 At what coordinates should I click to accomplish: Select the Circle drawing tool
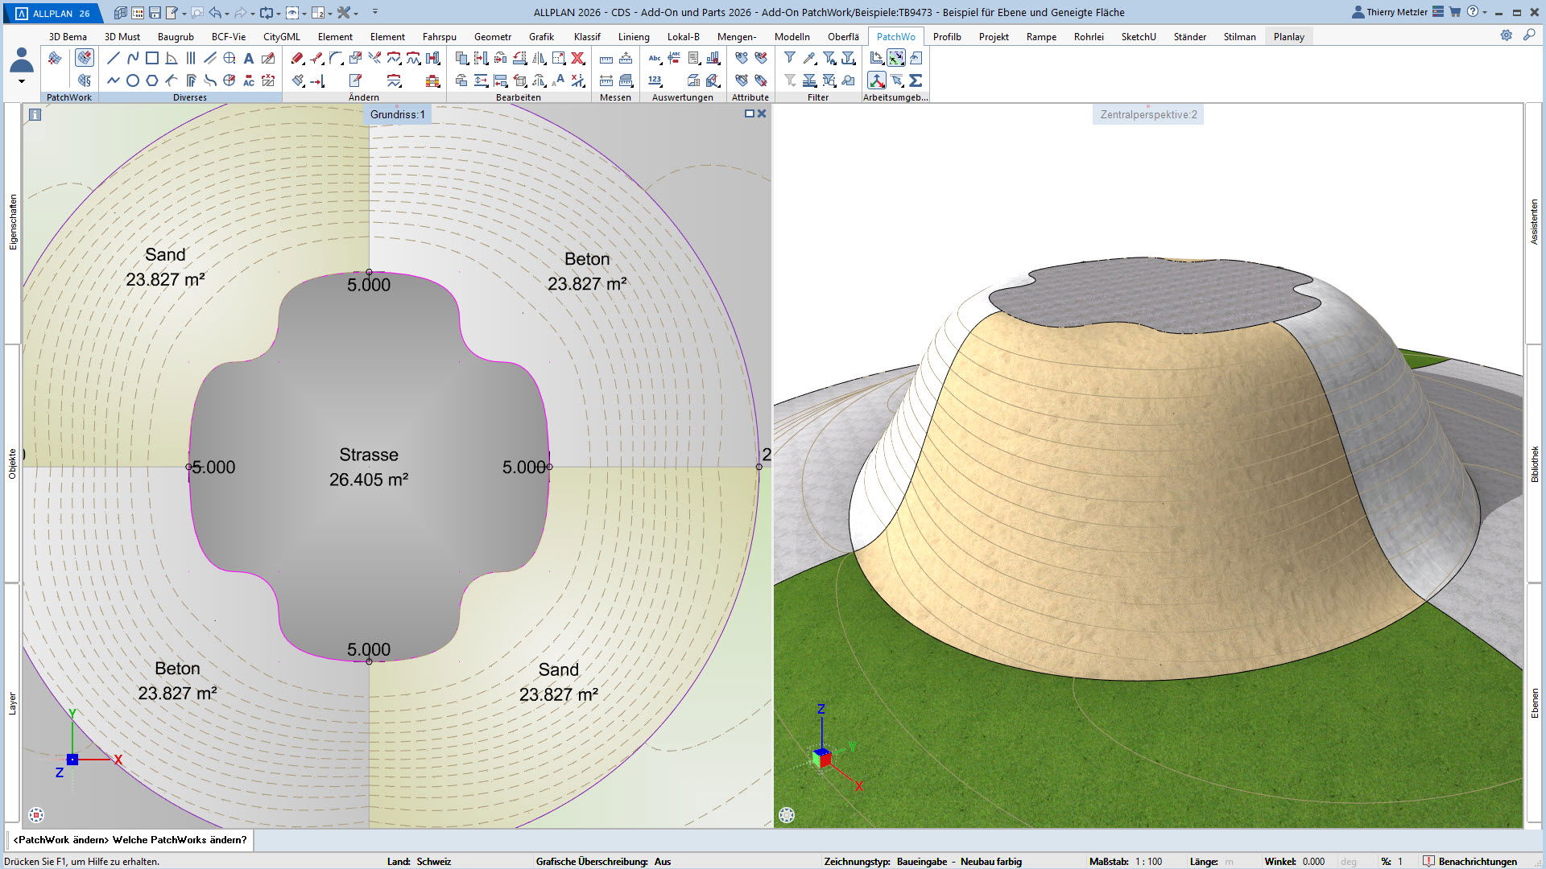click(x=133, y=80)
